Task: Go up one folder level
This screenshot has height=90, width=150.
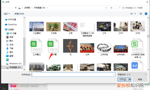Action: (16, 8)
